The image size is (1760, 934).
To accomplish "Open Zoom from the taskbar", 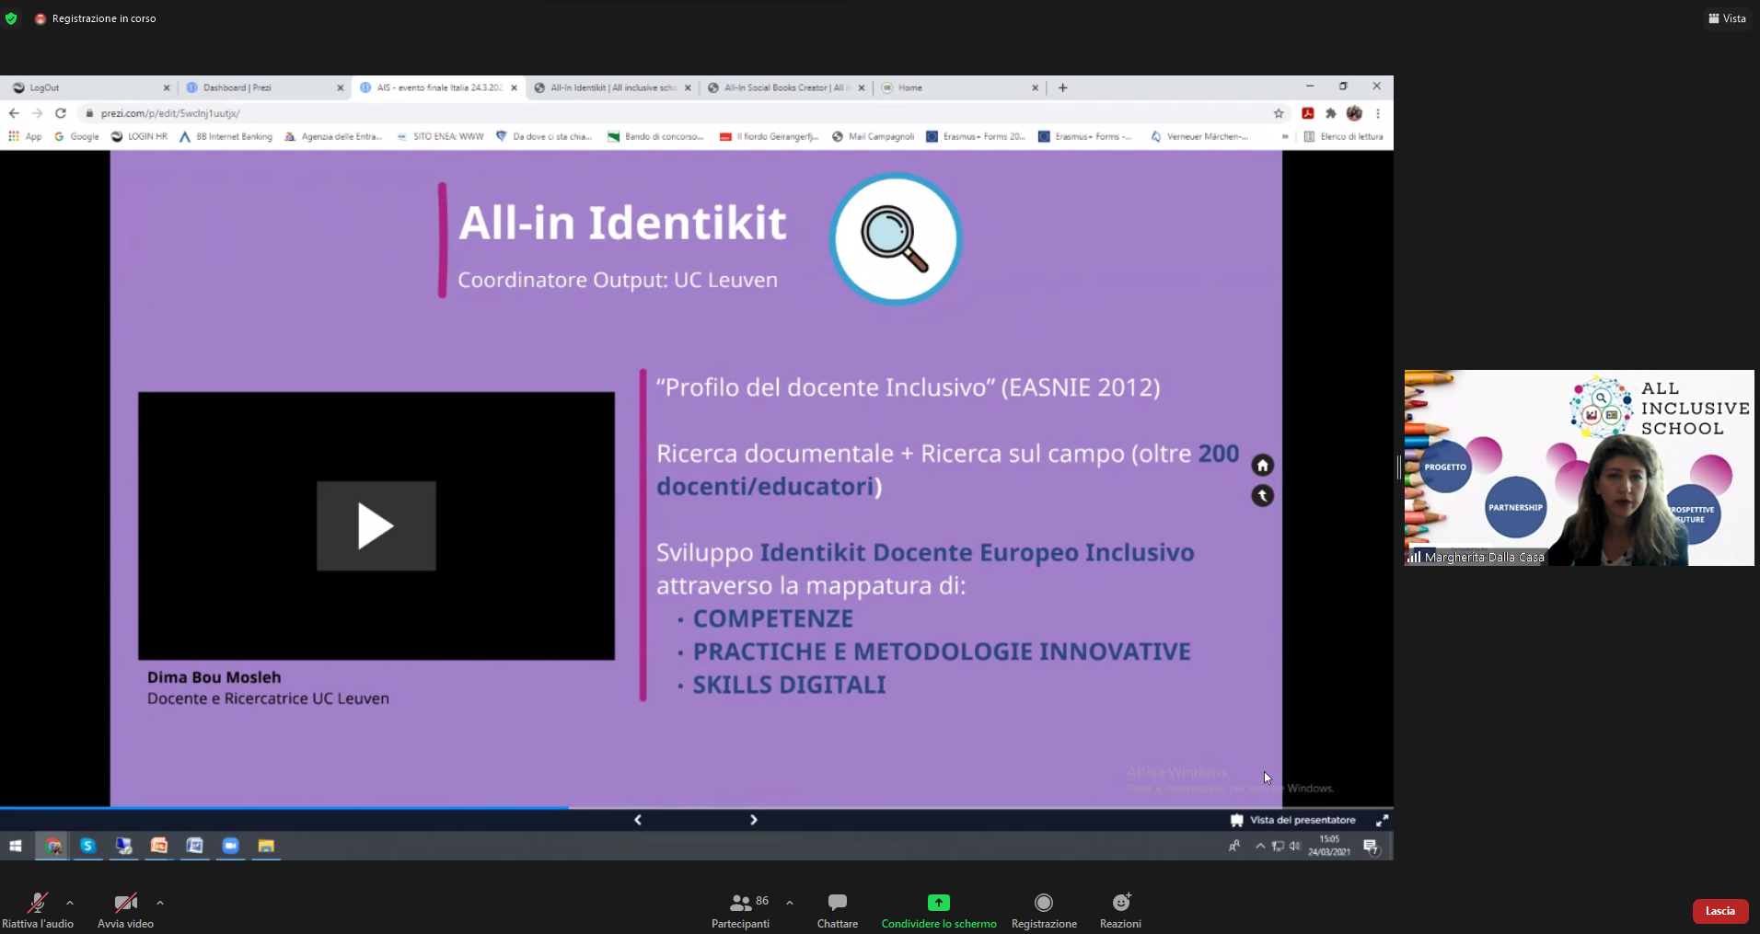I will point(230,846).
